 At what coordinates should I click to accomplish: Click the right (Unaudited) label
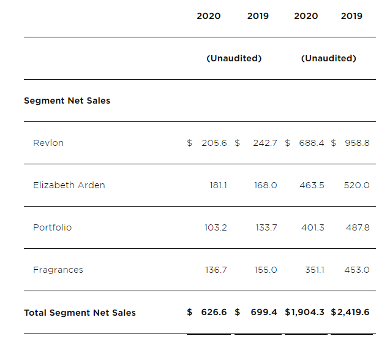[x=328, y=58]
